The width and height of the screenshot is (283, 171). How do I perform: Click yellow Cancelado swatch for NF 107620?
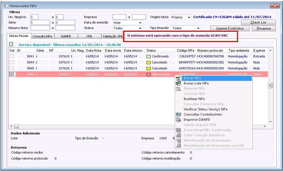[x=149, y=69]
